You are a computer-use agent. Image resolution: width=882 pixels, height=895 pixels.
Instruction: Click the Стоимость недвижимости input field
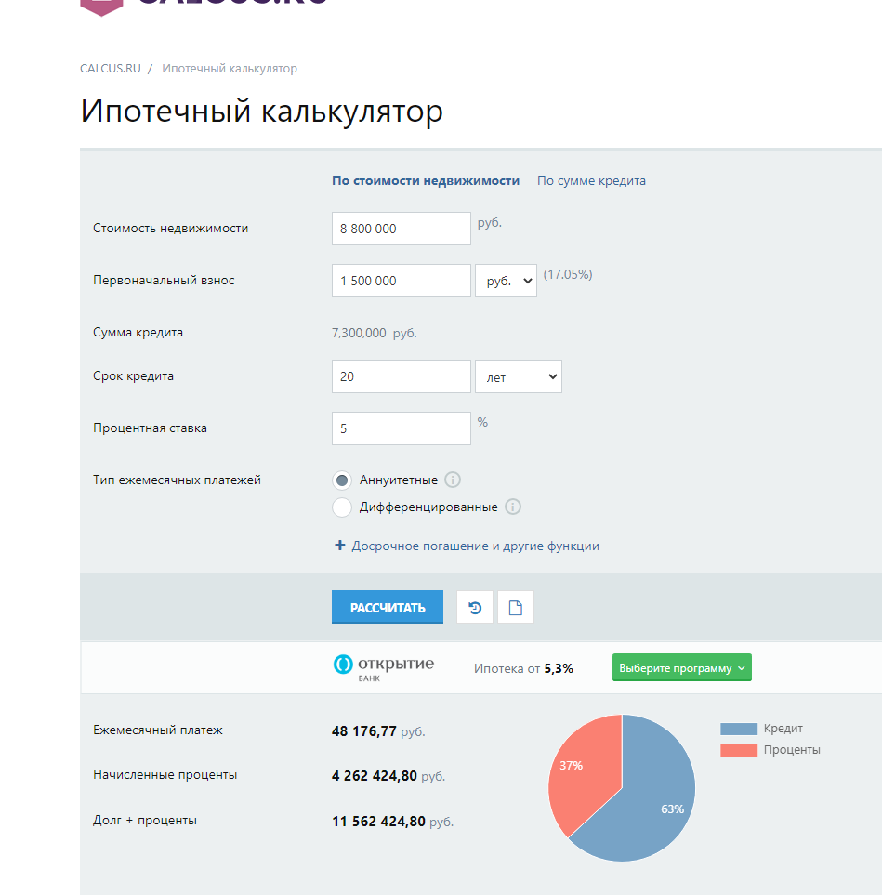(x=401, y=229)
